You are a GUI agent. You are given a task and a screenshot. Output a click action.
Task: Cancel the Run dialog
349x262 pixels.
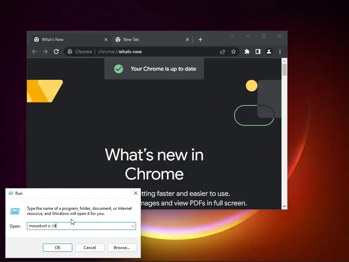(x=90, y=248)
